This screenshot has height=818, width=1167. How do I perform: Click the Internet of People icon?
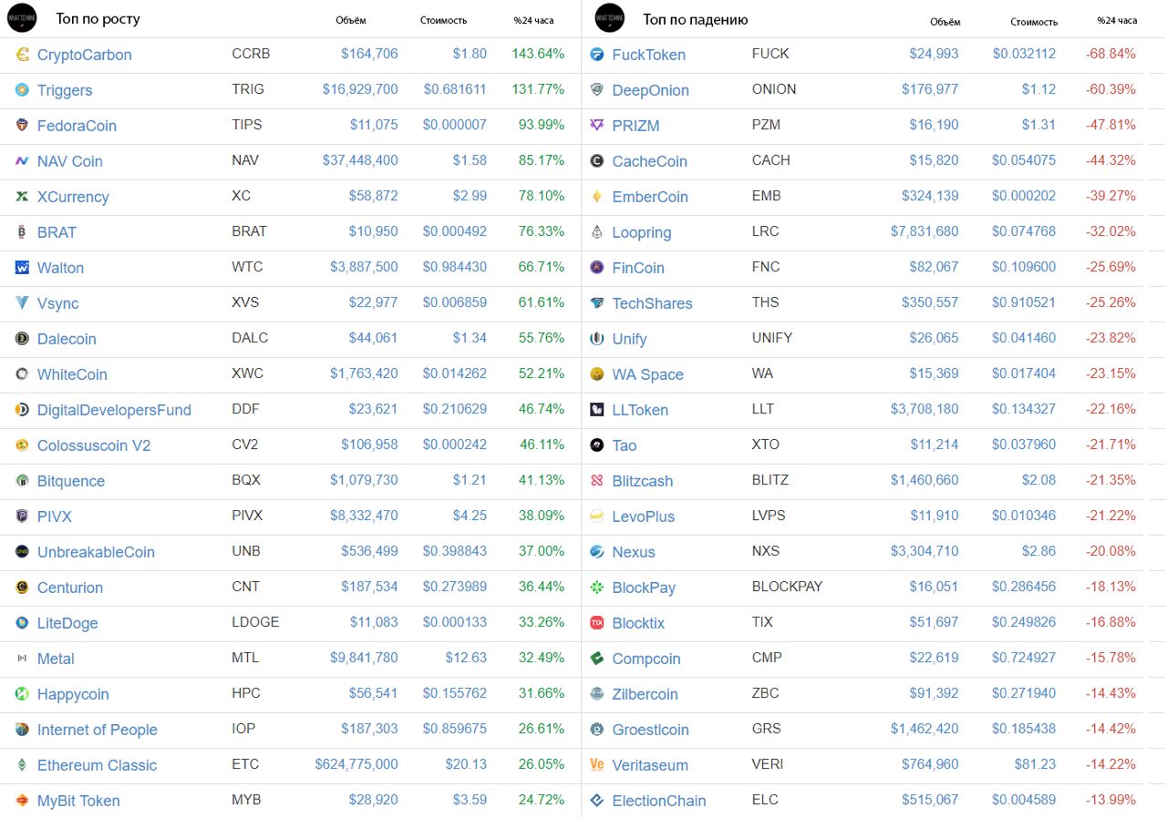[22, 730]
